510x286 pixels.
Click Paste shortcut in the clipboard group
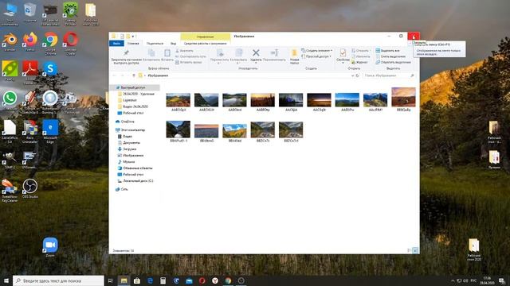tap(189, 62)
